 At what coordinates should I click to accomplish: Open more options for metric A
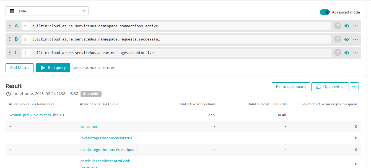click(x=356, y=26)
